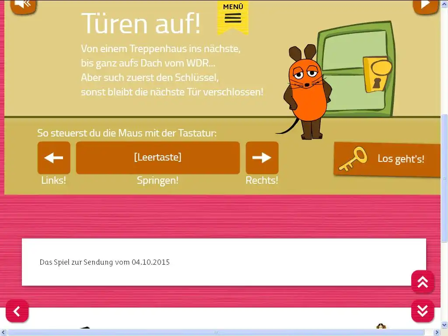Click the green door illustration
The image size is (448, 336).
(357, 70)
